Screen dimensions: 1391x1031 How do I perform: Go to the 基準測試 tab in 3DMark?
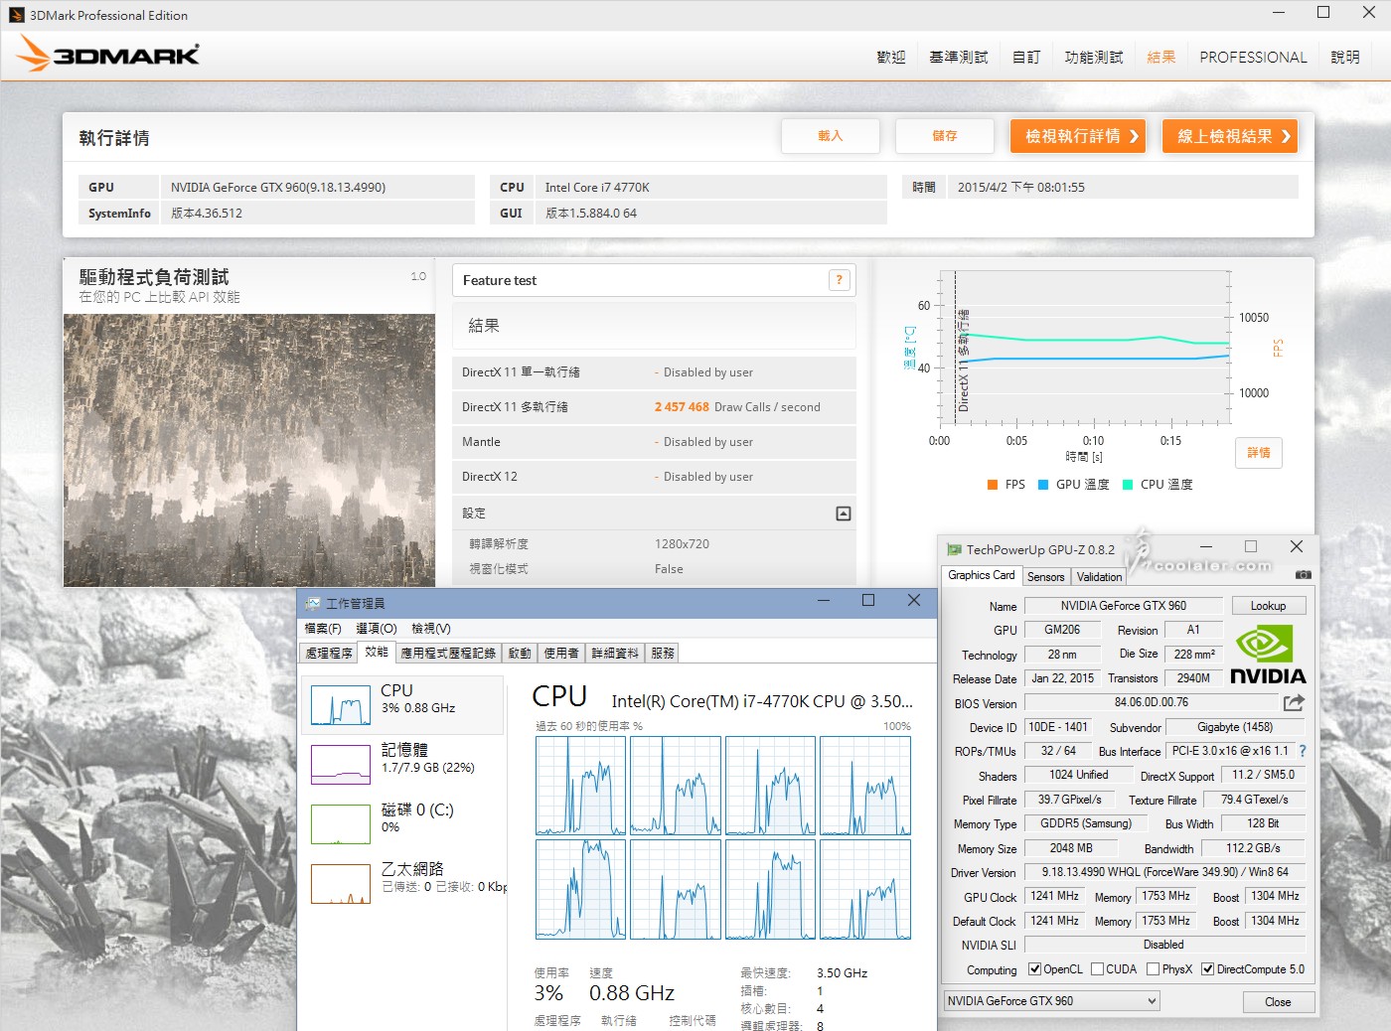[959, 58]
